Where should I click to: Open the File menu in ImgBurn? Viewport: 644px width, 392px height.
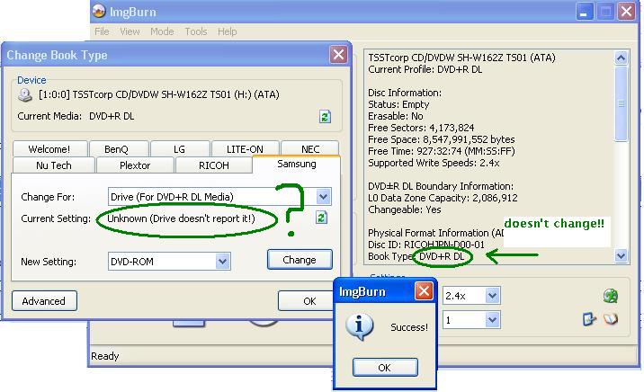tap(102, 31)
